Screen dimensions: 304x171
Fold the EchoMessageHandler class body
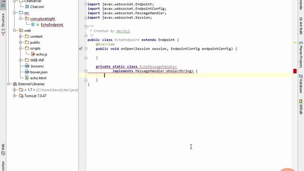[x=86, y=71]
